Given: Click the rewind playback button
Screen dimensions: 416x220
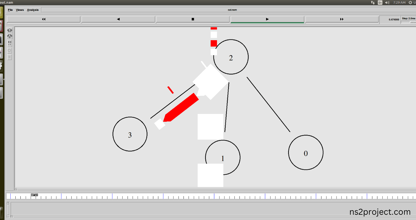Looking at the screenshot, I should (44, 19).
